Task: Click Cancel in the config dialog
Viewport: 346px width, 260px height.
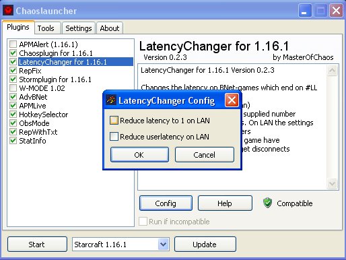Action: (x=205, y=155)
